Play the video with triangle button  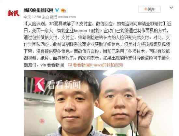pos(99,112)
